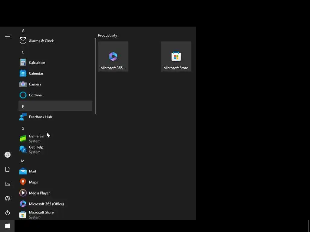Click the Cortana label text

click(x=35, y=95)
